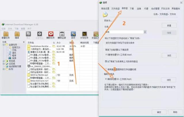Screen dimensions: 184x117
Task: Click the 新建任务 (new task) toolbar icon
Action: point(6,34)
